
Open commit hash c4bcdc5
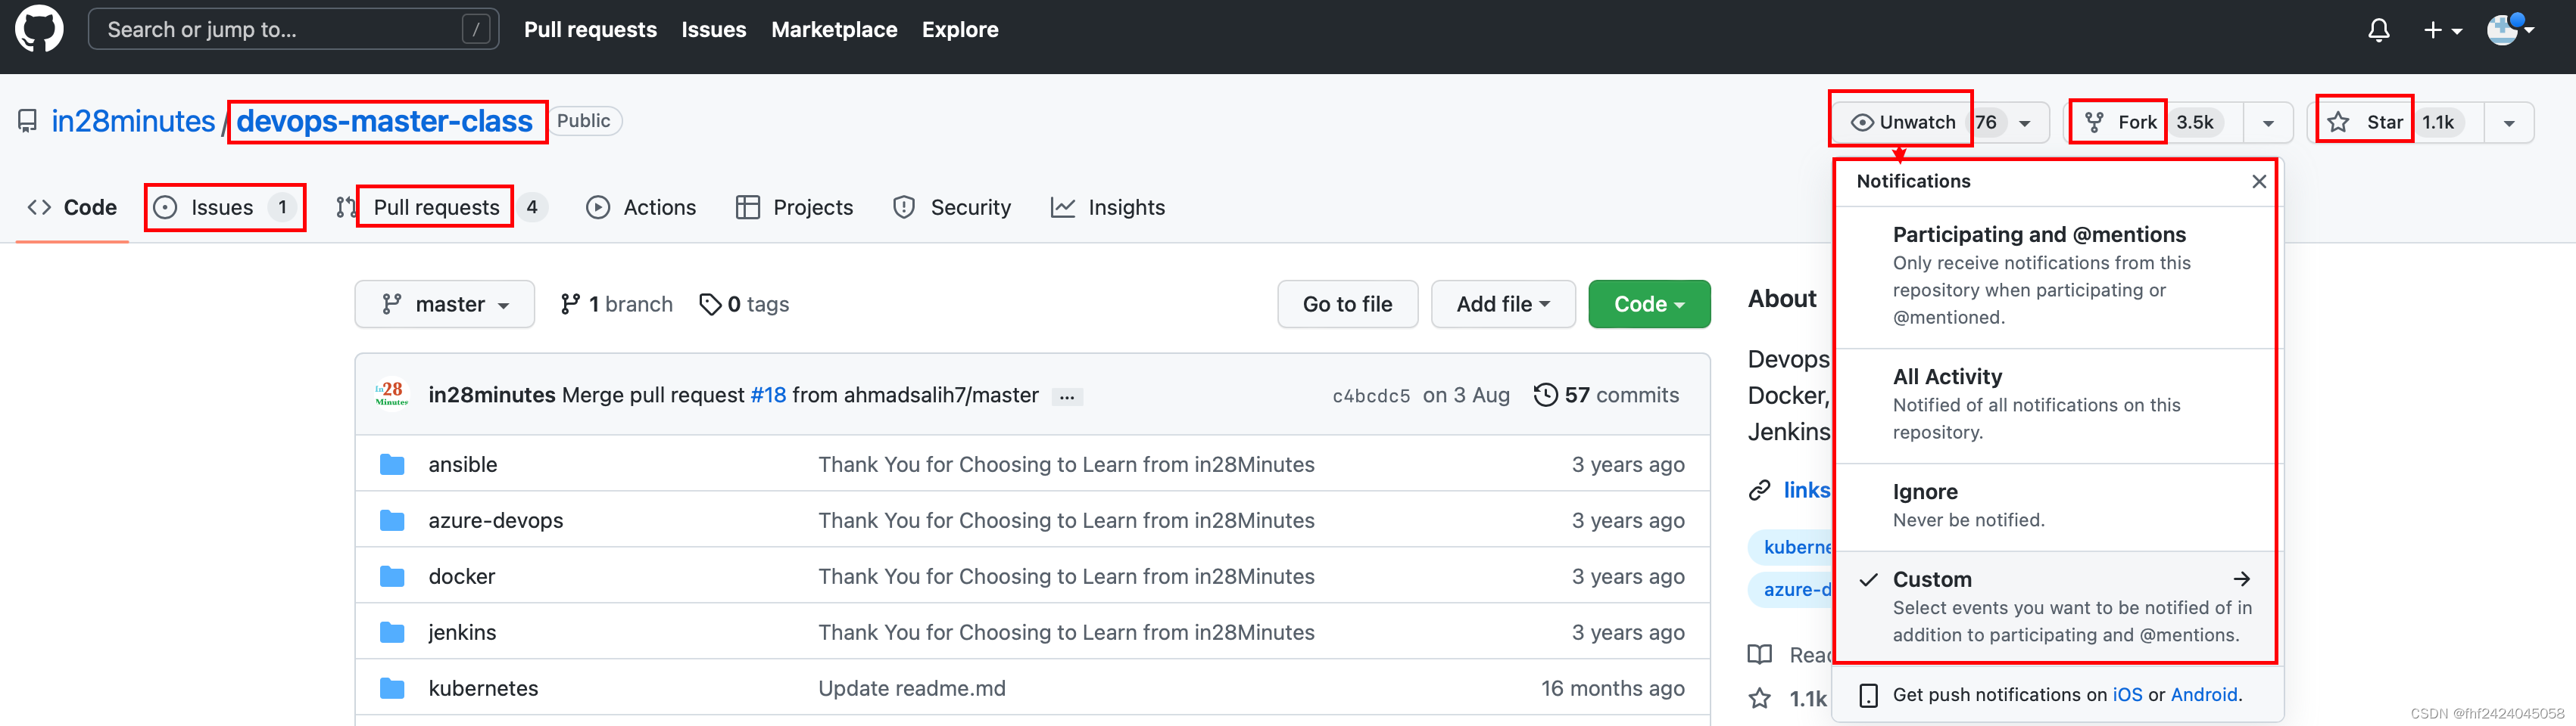click(1371, 396)
